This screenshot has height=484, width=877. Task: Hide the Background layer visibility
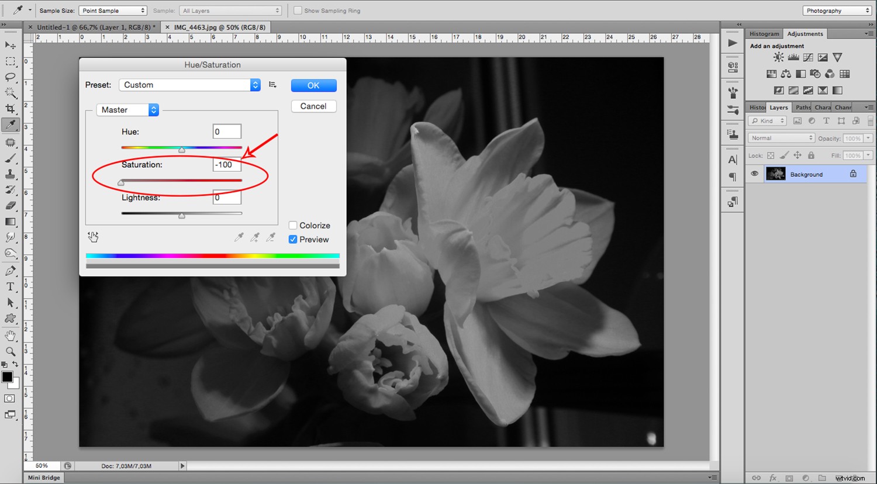[x=754, y=174]
